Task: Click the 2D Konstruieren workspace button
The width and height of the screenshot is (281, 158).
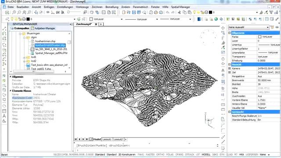Action: point(127,154)
